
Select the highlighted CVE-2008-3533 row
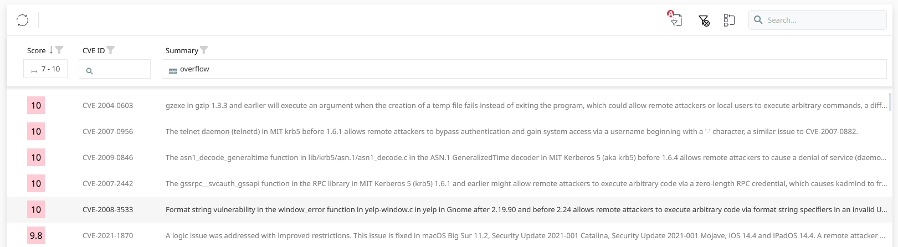point(107,209)
